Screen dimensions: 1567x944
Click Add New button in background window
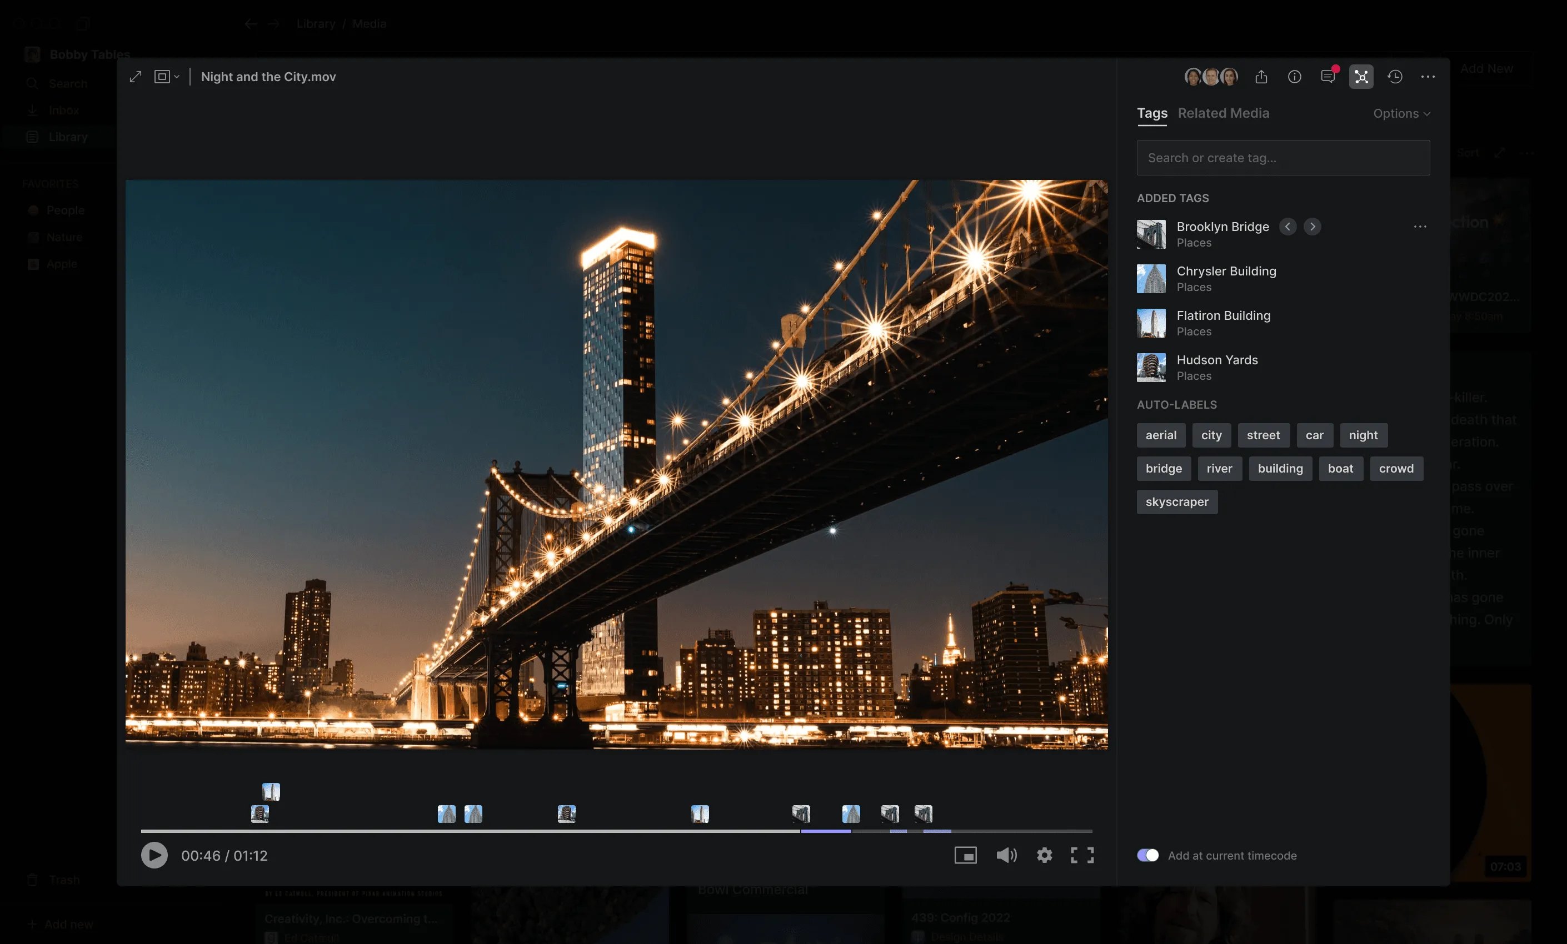pos(1486,69)
